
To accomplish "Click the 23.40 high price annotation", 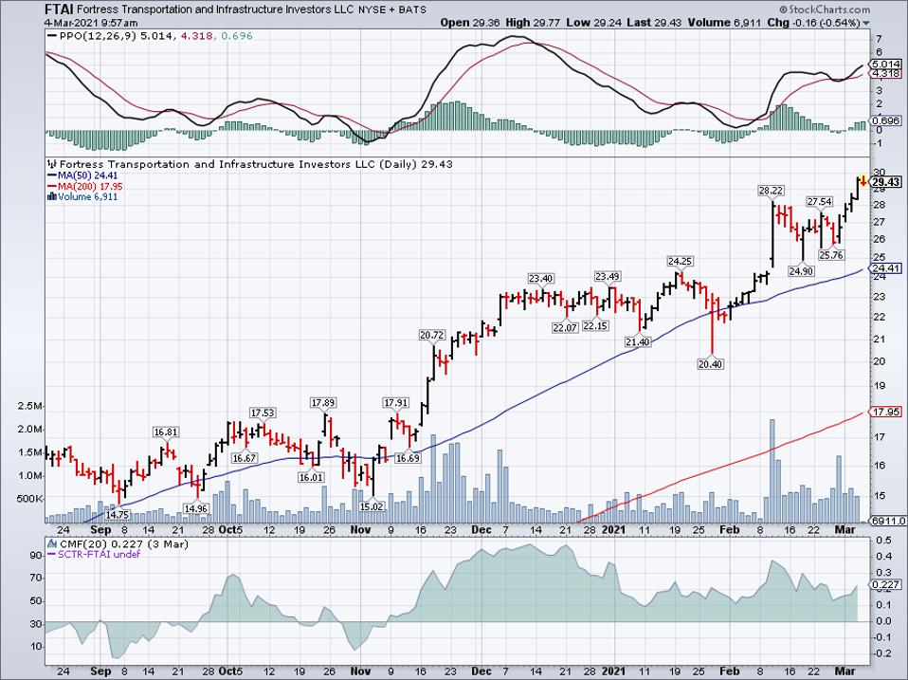I will pos(540,279).
